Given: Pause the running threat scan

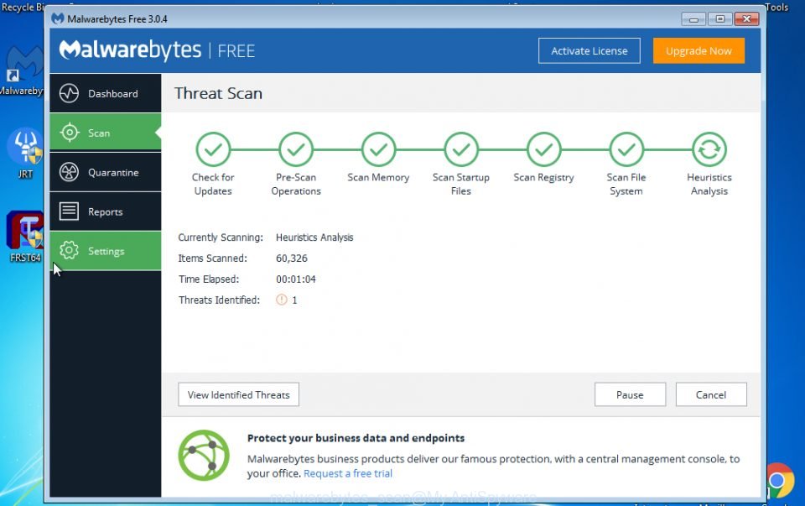Looking at the screenshot, I should (630, 394).
